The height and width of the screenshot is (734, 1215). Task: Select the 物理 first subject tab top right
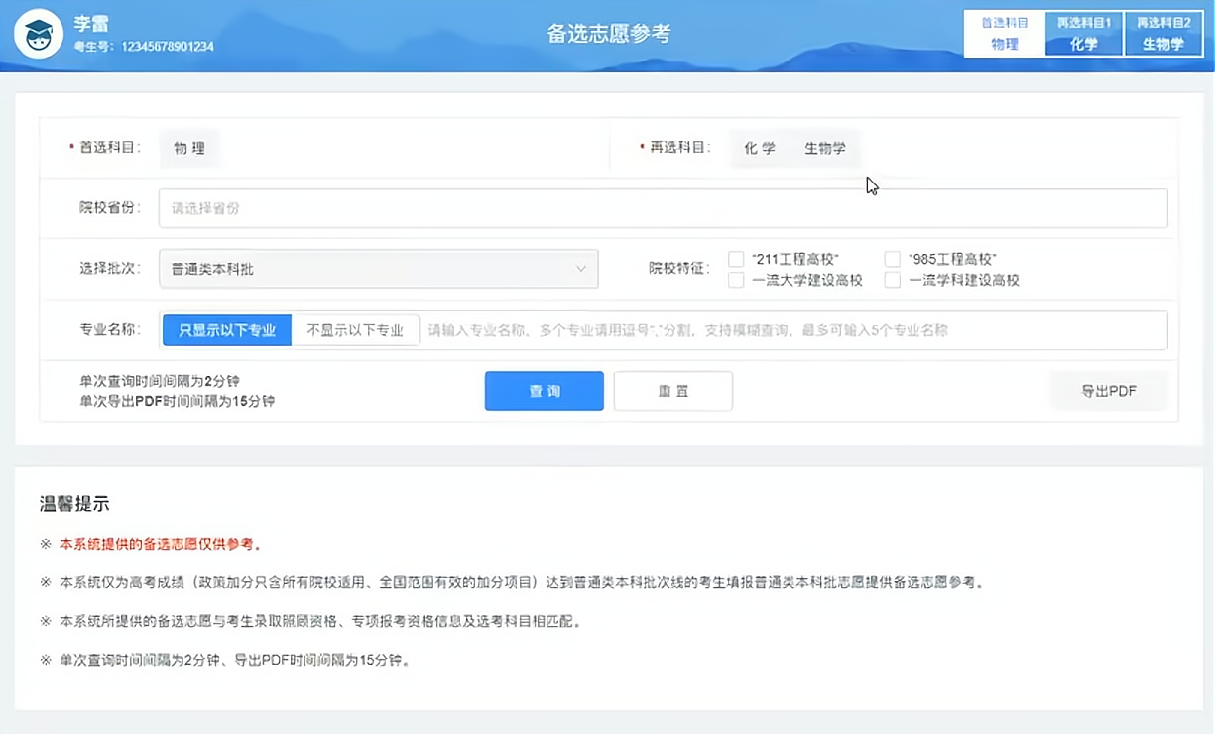pyautogui.click(x=1003, y=32)
